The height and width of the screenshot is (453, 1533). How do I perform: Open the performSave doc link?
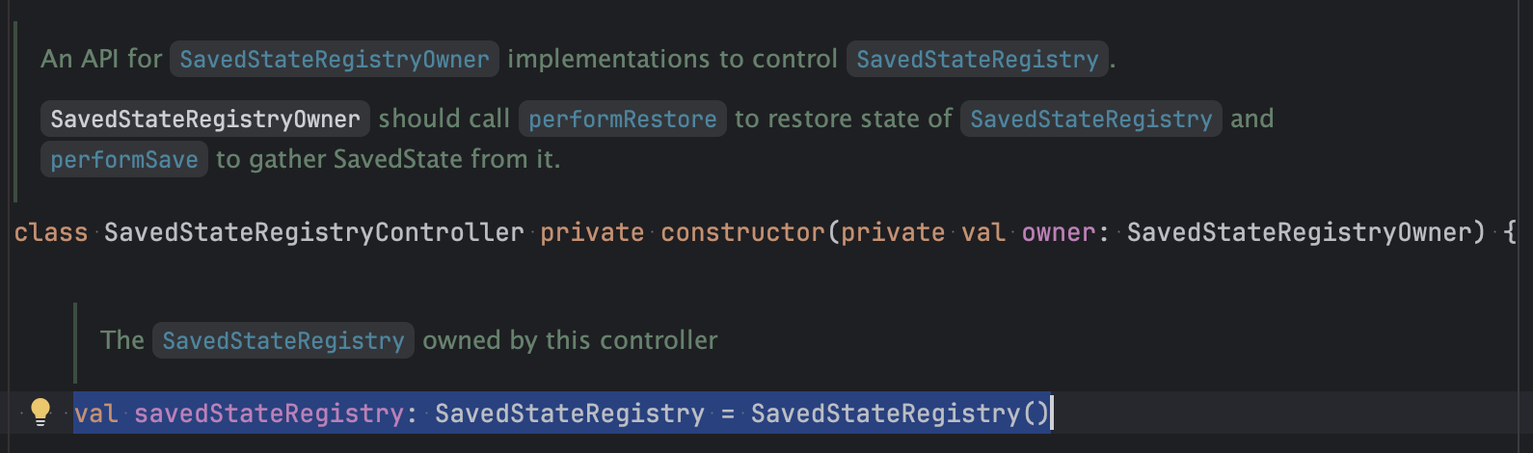(x=124, y=159)
